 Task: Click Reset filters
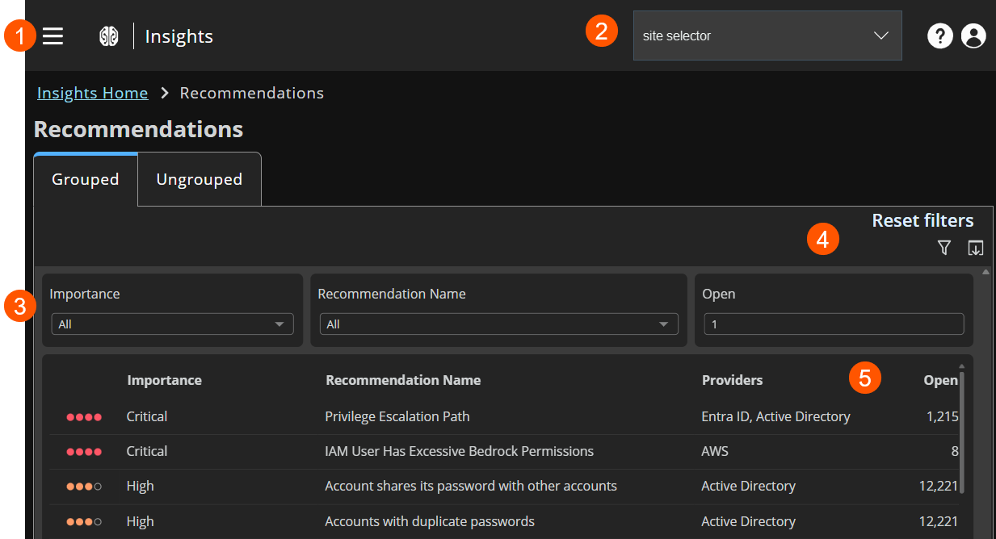[922, 220]
